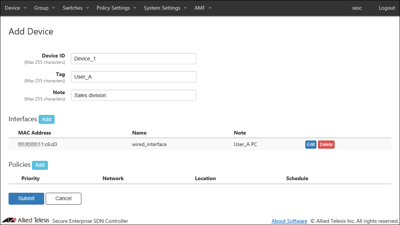Screen dimensions: 400x225
Task: Click the Allied Telesis logo
Action: 25,220
